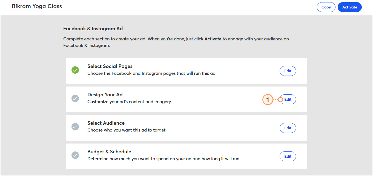Click green checkmark beside Select Social Pages

[x=75, y=70]
